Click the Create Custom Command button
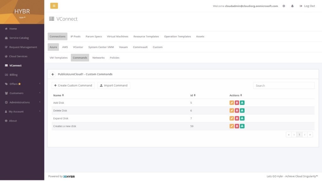Viewport: 322px width, 181px height. (x=73, y=85)
